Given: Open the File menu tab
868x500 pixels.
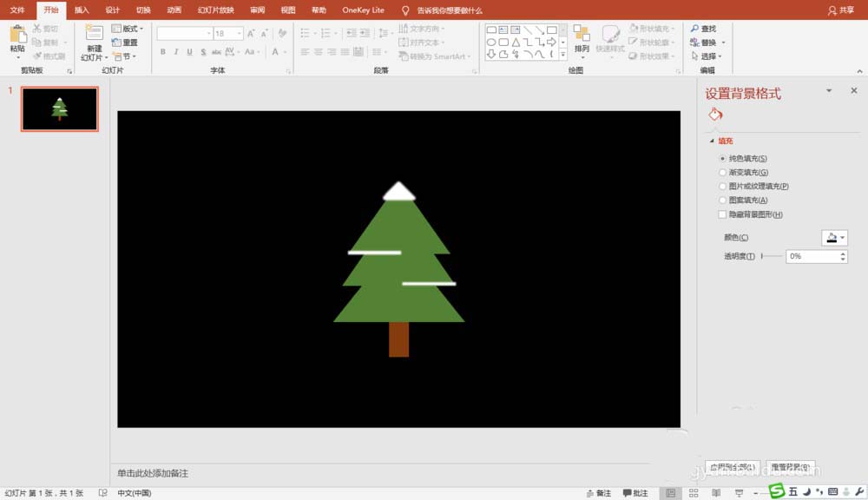Looking at the screenshot, I should point(17,10).
